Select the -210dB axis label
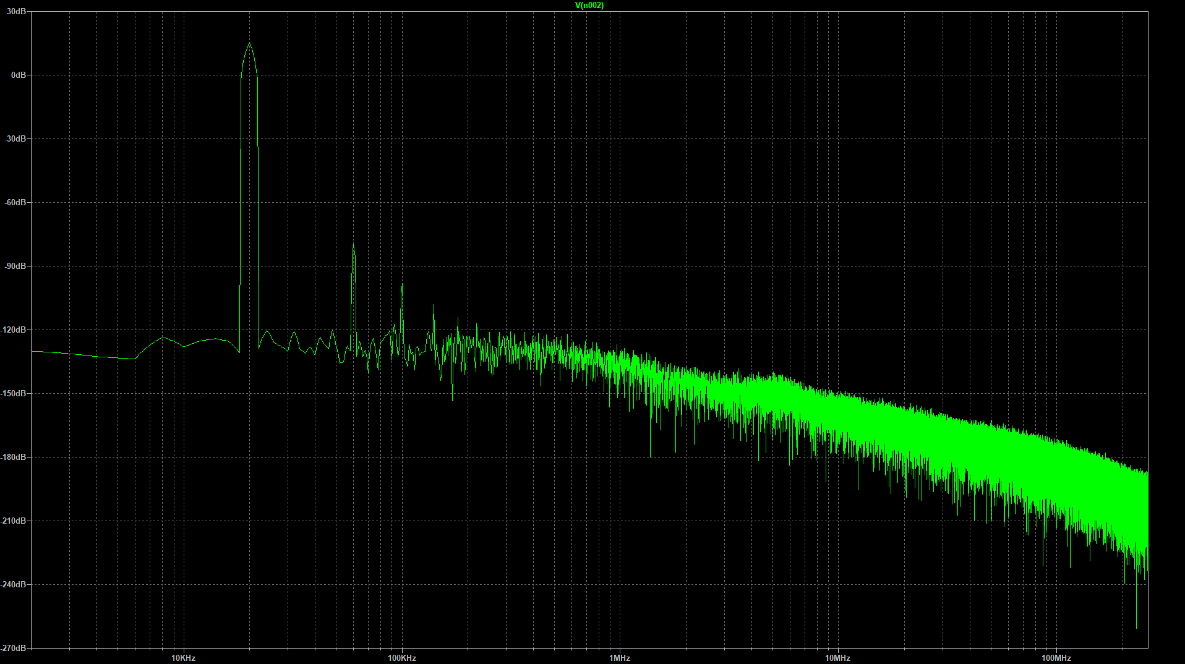 (x=14, y=521)
